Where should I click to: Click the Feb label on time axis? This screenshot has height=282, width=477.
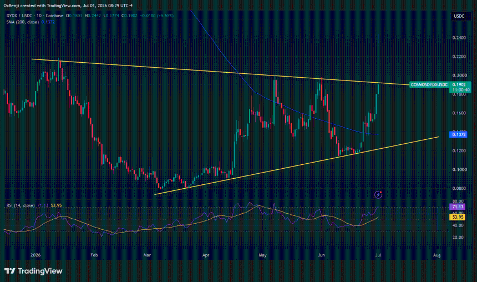coord(94,255)
